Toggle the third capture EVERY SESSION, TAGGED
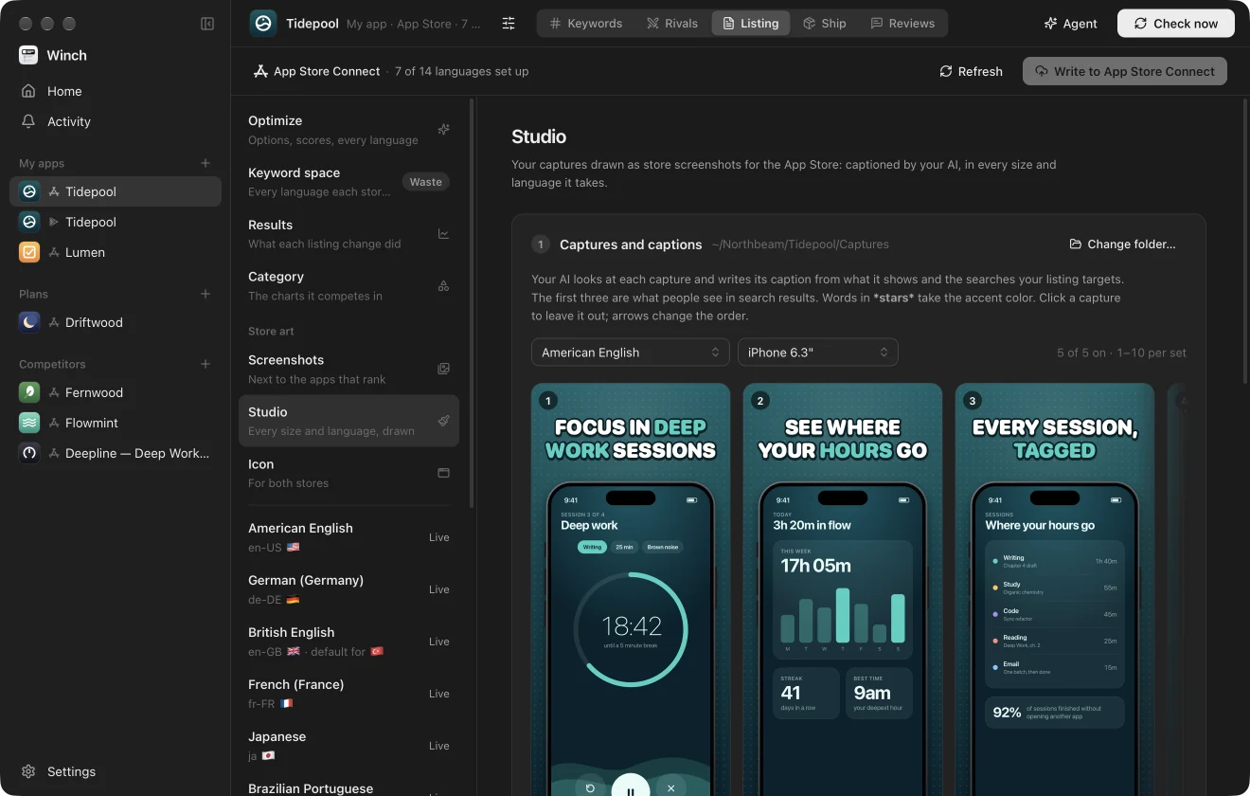This screenshot has height=796, width=1250. pos(1055,589)
